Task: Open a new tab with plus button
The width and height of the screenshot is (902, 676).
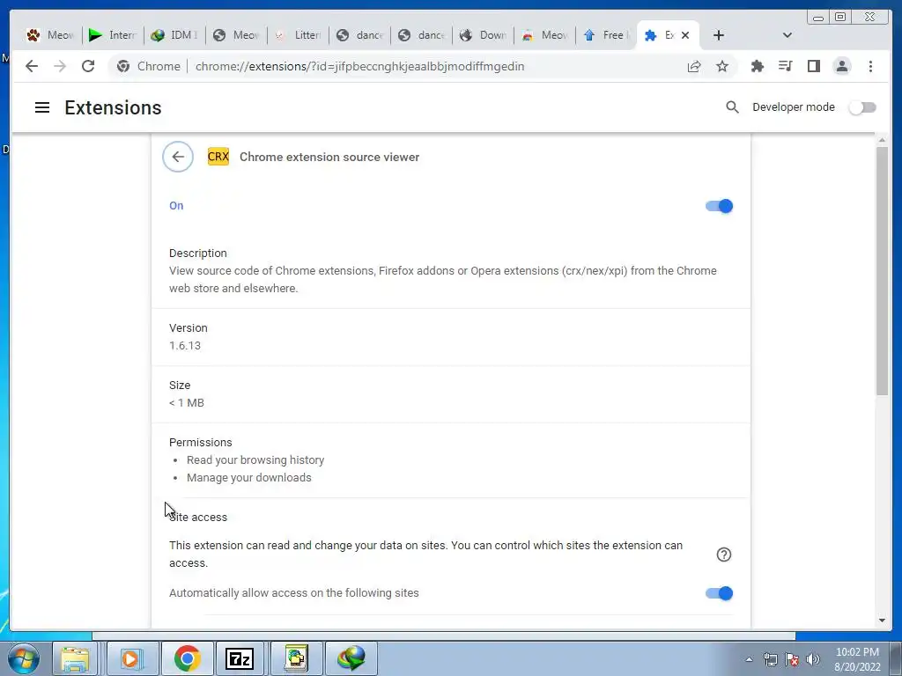Action: click(x=719, y=35)
